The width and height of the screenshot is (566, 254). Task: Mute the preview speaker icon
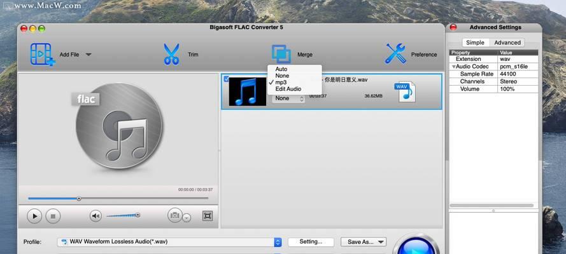(x=96, y=216)
